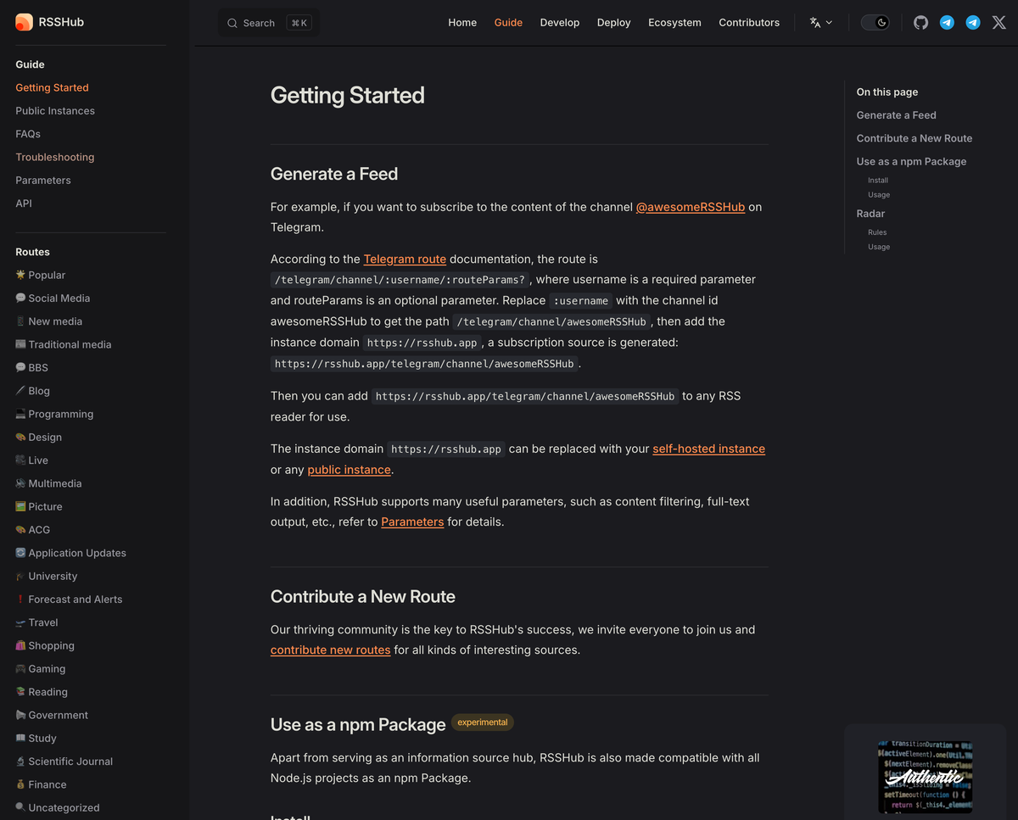Expand the Programming routes section
The image size is (1018, 820).
click(54, 414)
